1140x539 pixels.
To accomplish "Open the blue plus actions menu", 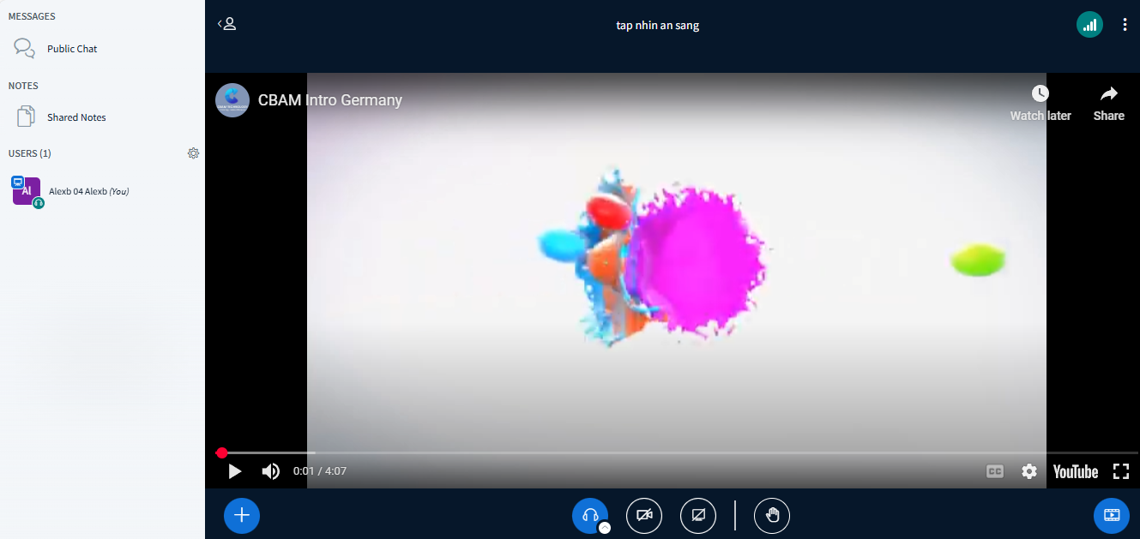I will click(x=242, y=515).
